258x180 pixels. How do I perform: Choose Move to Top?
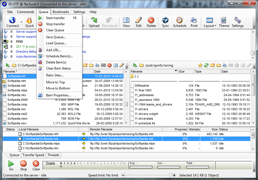click(59, 82)
